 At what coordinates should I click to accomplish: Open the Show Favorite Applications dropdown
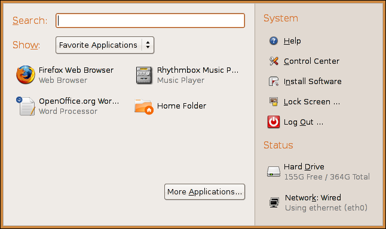tap(105, 45)
